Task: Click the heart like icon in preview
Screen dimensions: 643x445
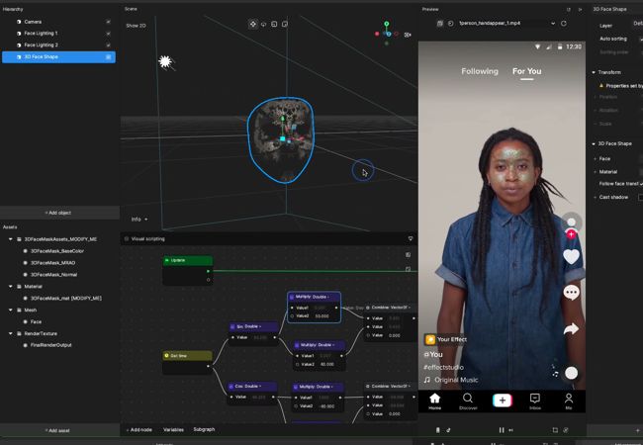Action: click(571, 257)
